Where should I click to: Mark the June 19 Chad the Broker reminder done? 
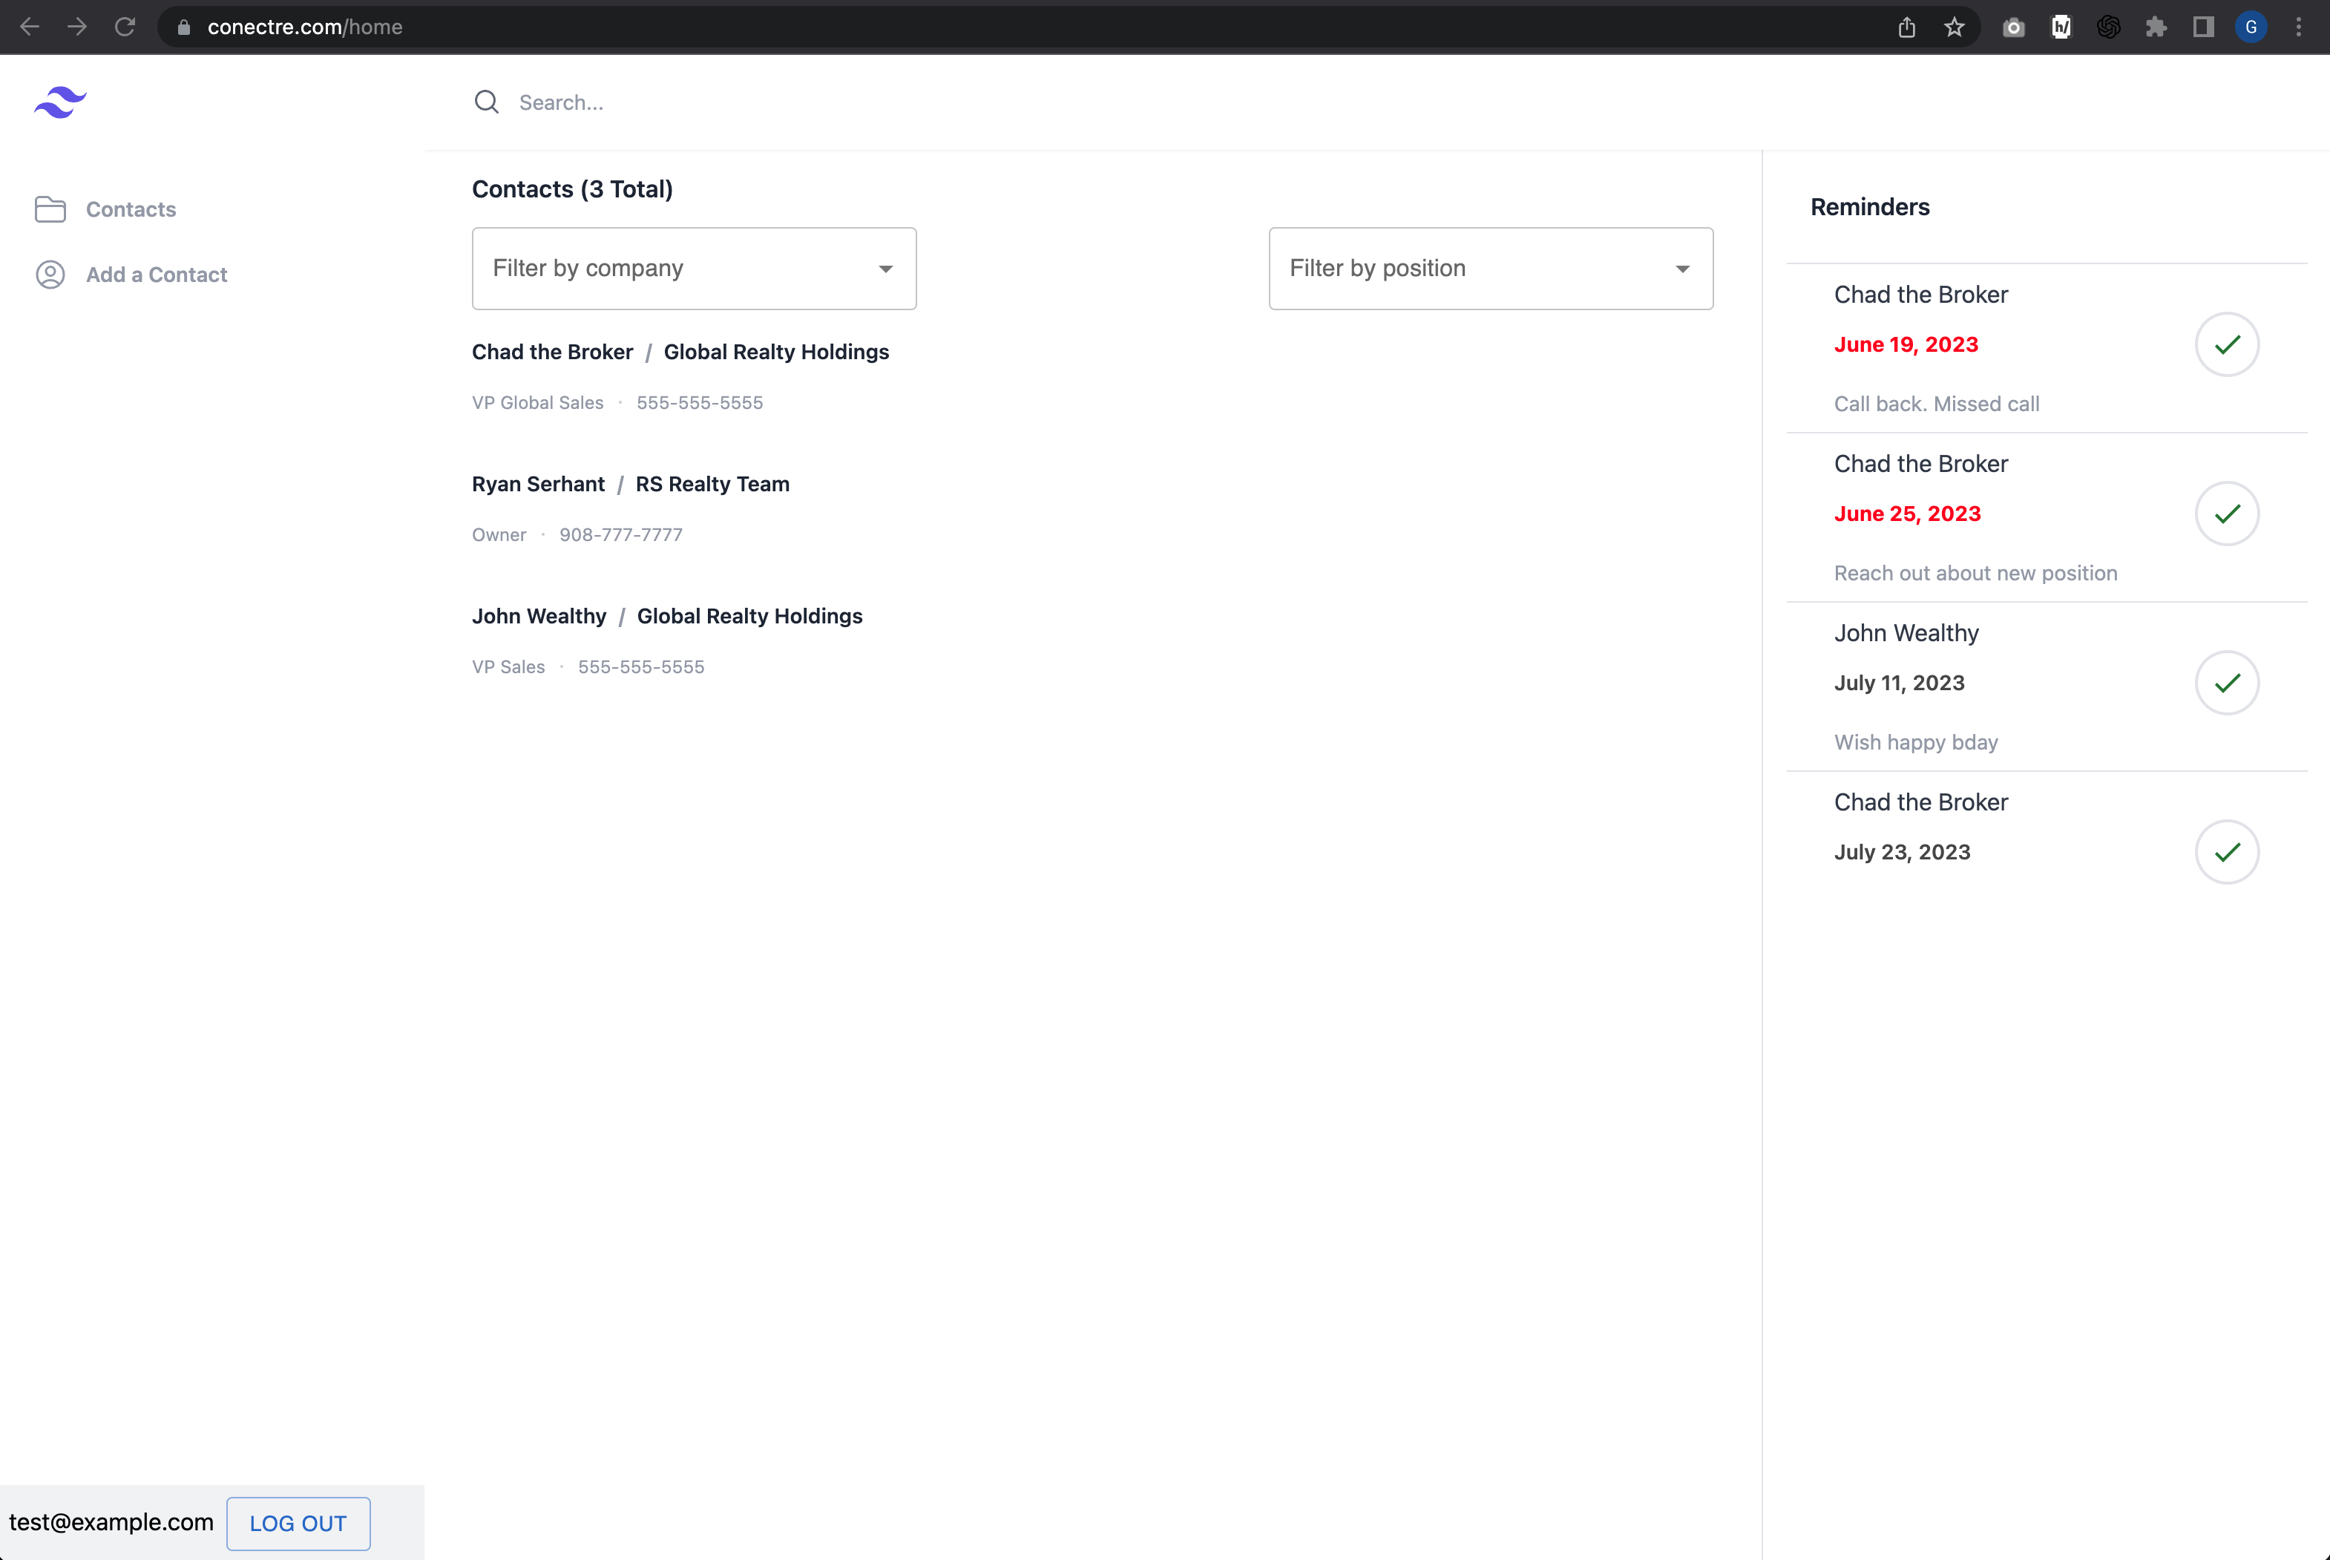pyautogui.click(x=2228, y=344)
